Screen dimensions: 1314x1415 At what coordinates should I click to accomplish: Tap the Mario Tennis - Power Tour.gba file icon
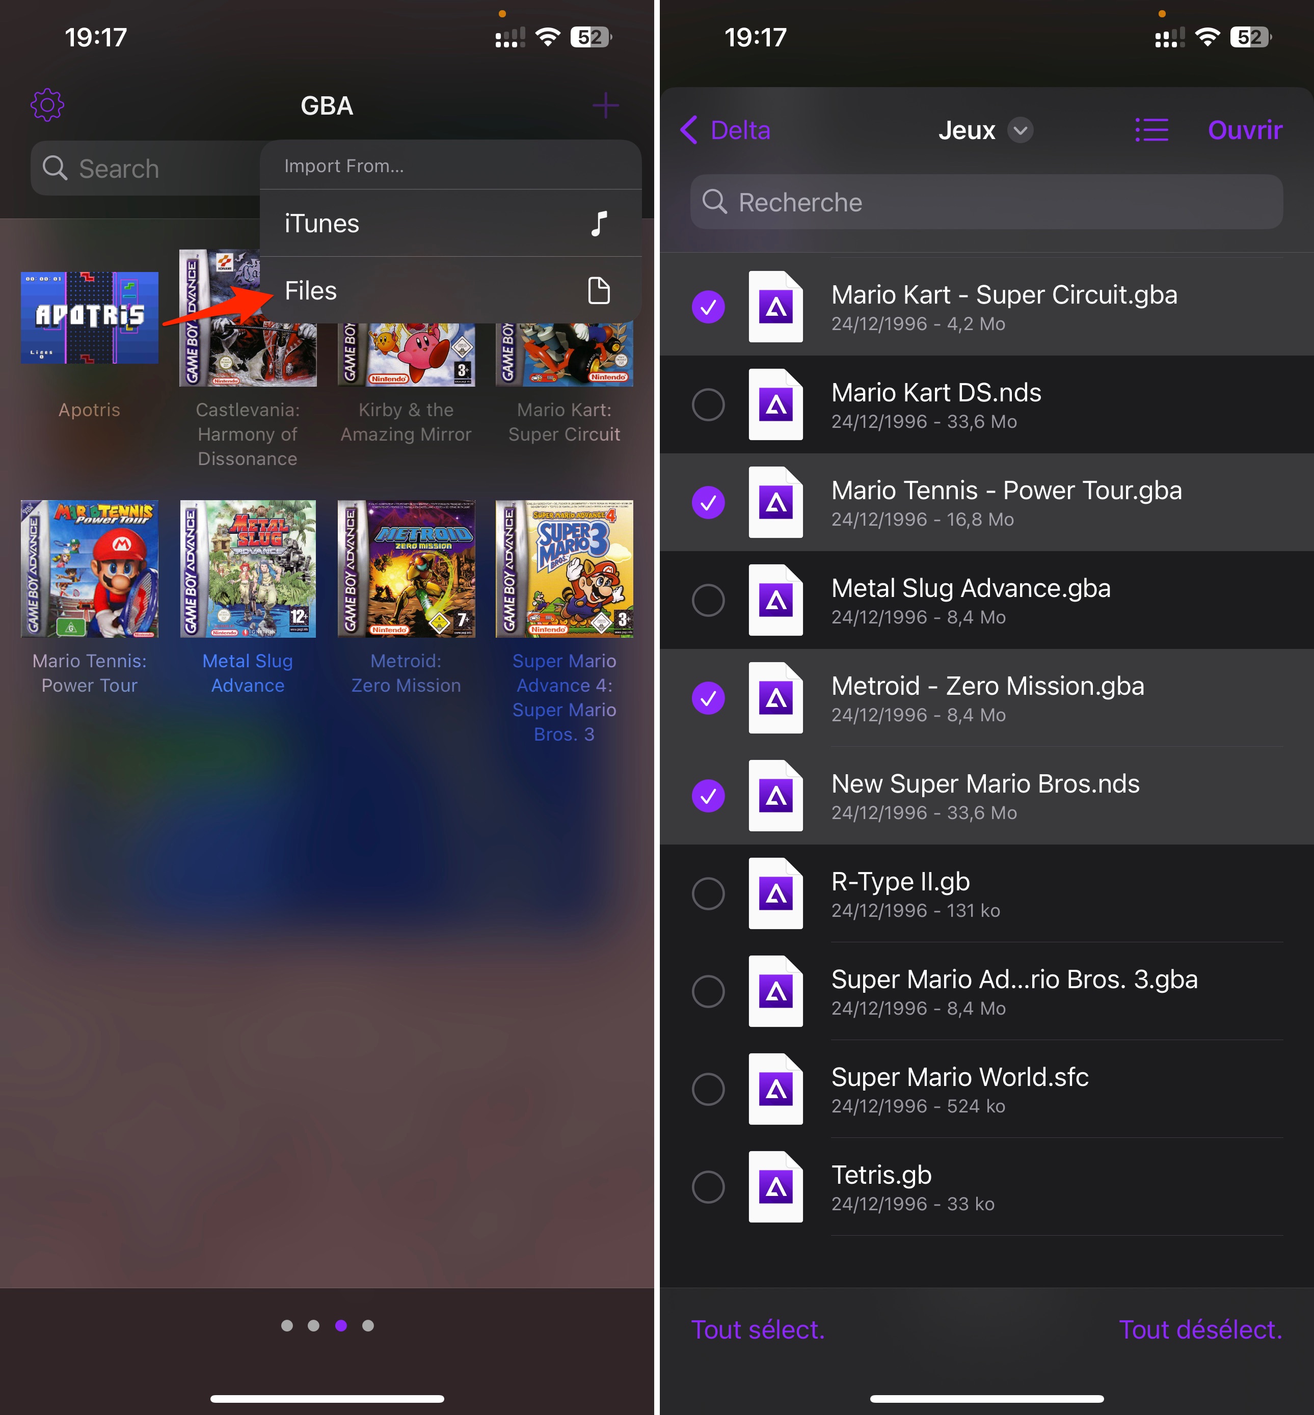click(x=776, y=502)
